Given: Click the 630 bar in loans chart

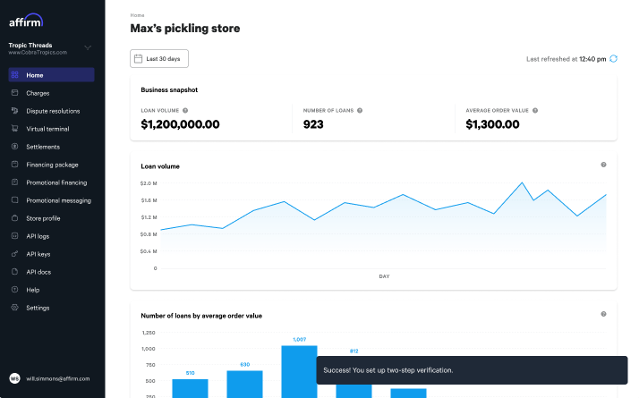Looking at the screenshot, I should 244,385.
